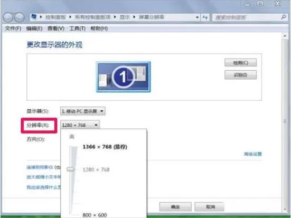This screenshot has width=291, height=218.
Task: Click the refresh button beside address bar
Action: point(205,17)
